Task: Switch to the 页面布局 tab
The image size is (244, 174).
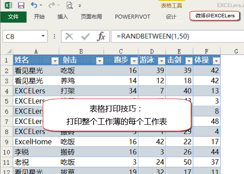Action: point(91,17)
